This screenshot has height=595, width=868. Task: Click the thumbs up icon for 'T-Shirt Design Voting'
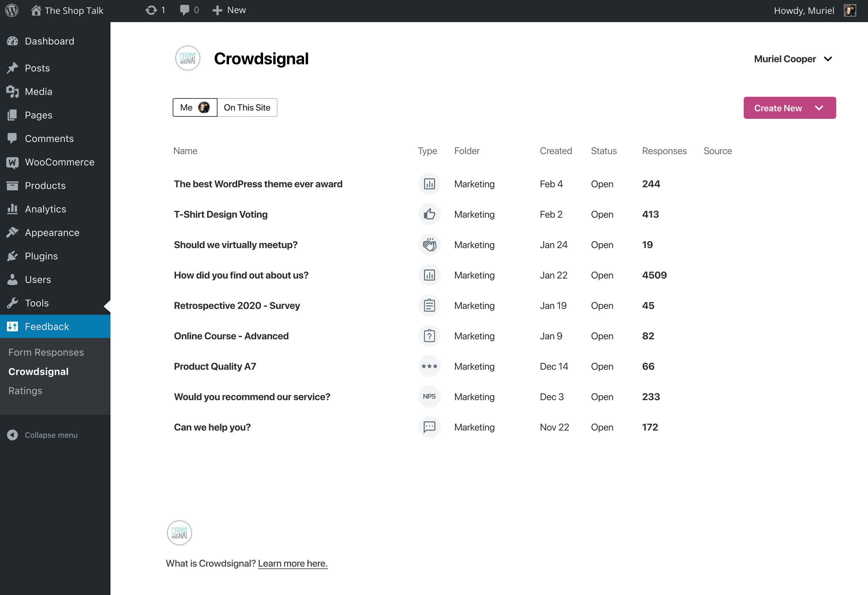click(430, 214)
